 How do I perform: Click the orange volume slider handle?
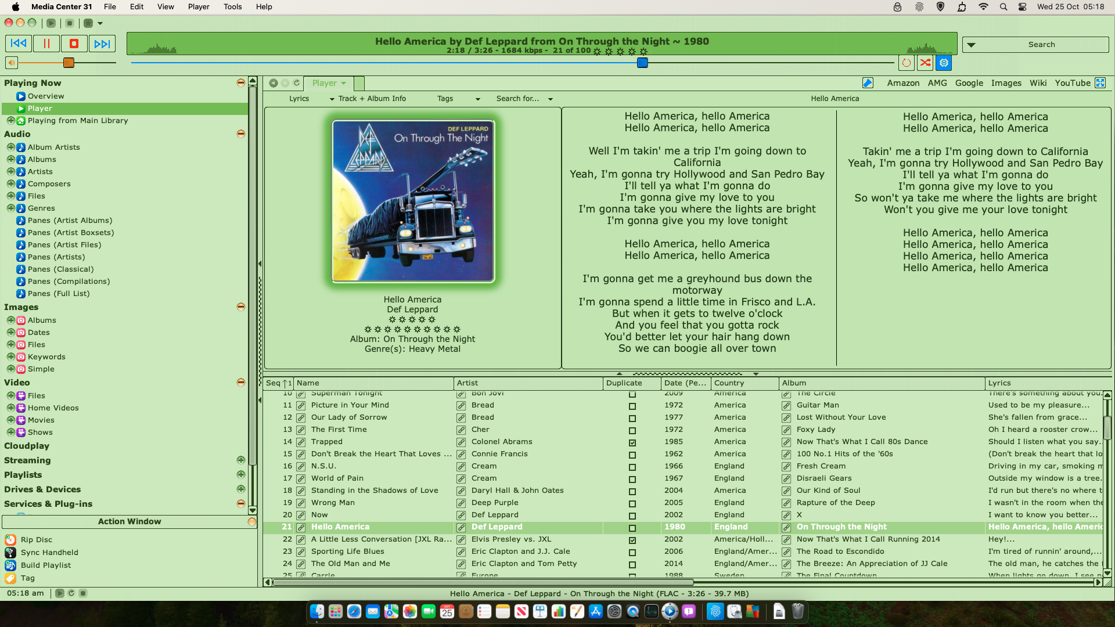[69, 63]
